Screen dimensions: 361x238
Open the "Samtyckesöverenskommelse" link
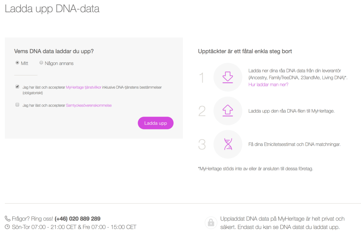point(89,105)
